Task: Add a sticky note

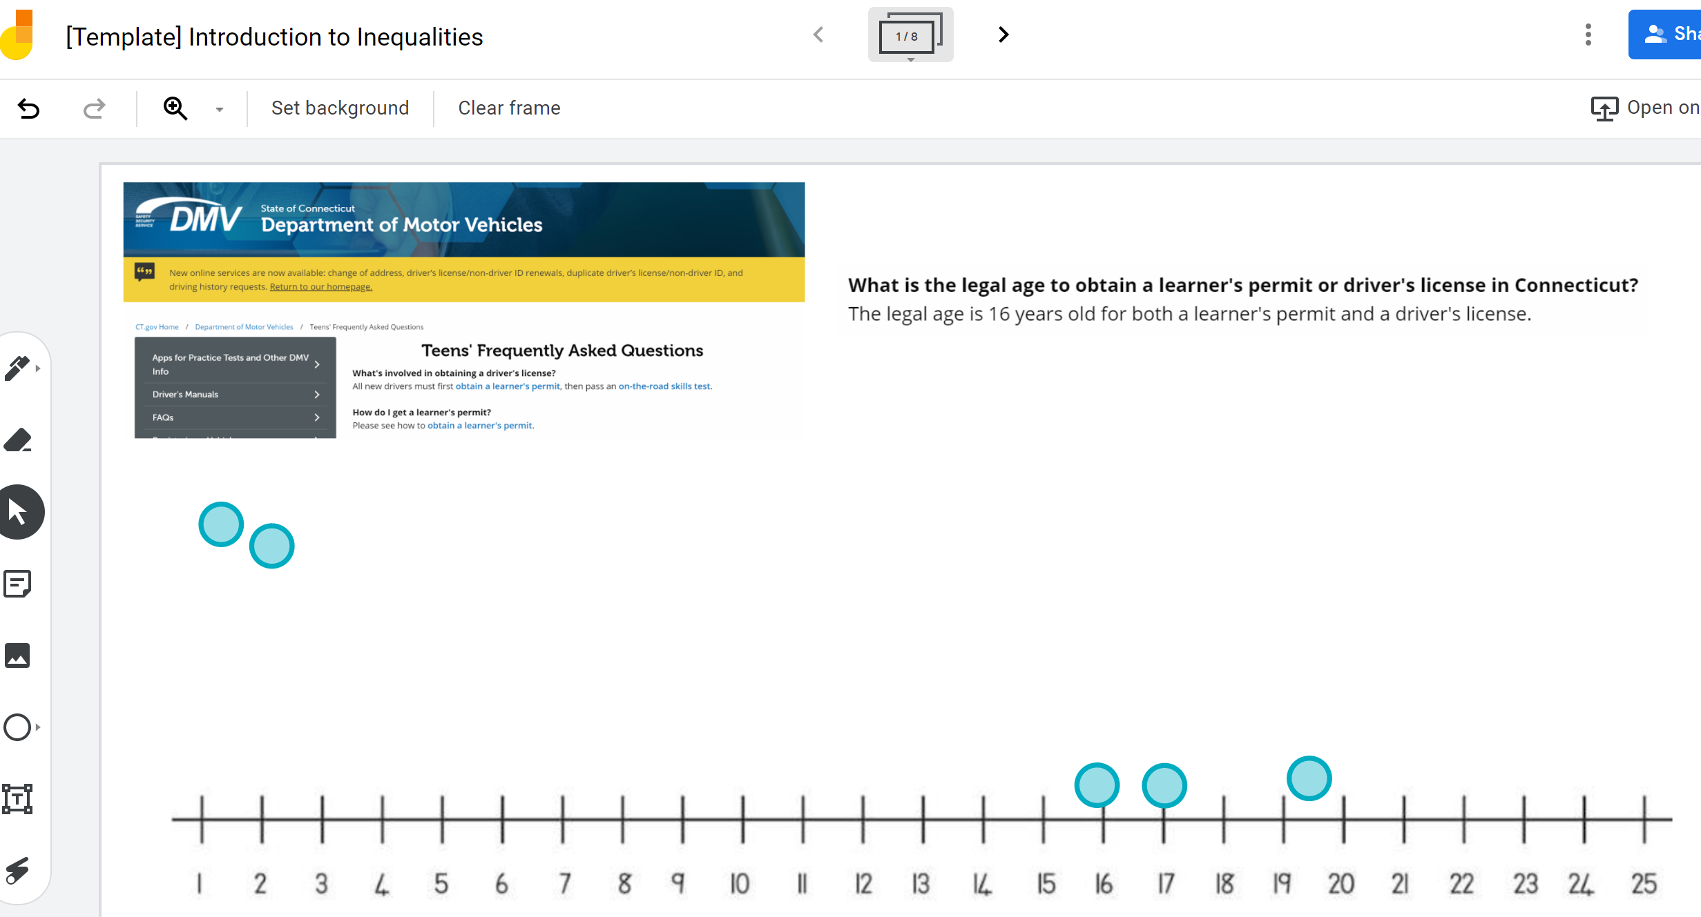Action: [x=18, y=584]
